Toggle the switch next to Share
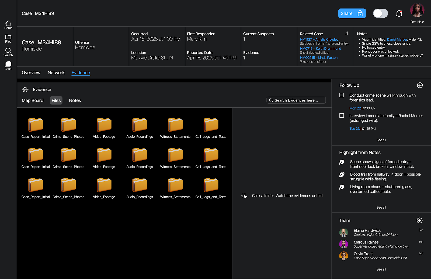The width and height of the screenshot is (431, 279). 380,13
